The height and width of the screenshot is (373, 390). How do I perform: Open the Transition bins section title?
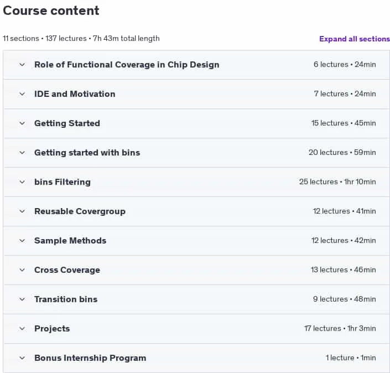pos(66,299)
